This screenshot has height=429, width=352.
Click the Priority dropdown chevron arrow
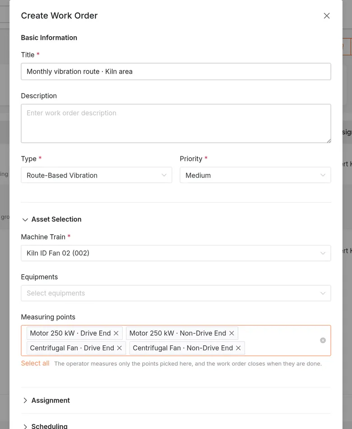[323, 175]
